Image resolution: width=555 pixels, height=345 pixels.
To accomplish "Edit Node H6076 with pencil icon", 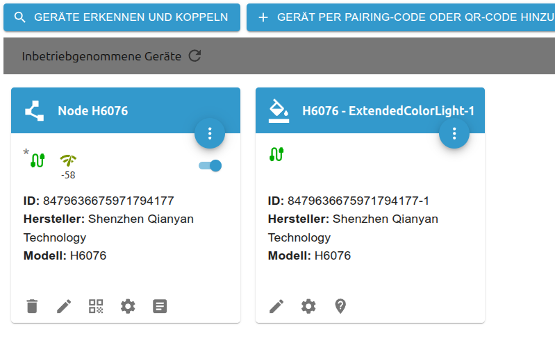I will (x=64, y=306).
